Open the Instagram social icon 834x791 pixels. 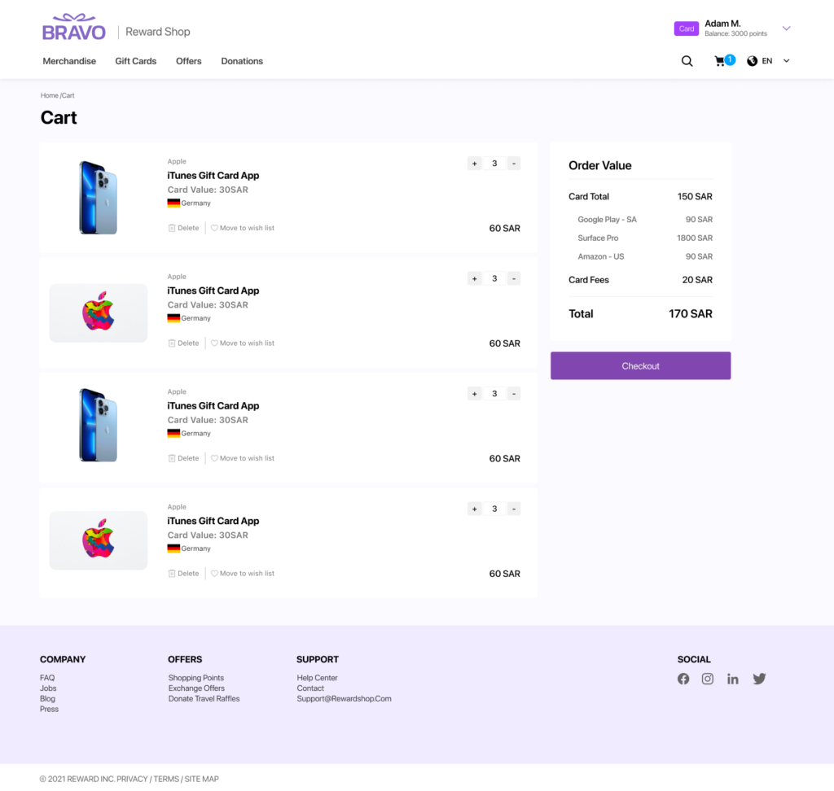(708, 679)
